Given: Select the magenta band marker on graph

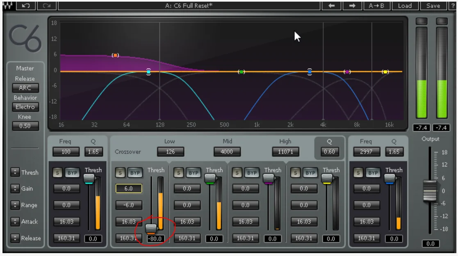Looking at the screenshot, I should [347, 72].
